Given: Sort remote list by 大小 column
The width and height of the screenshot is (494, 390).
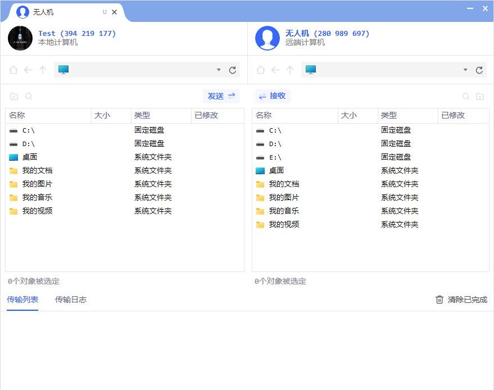Looking at the screenshot, I should [x=358, y=115].
